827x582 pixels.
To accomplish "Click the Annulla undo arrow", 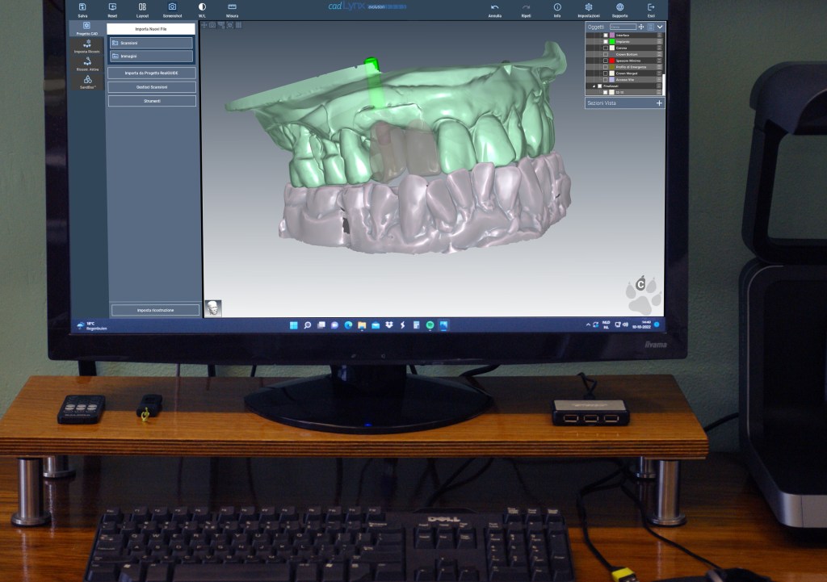I will [495, 7].
